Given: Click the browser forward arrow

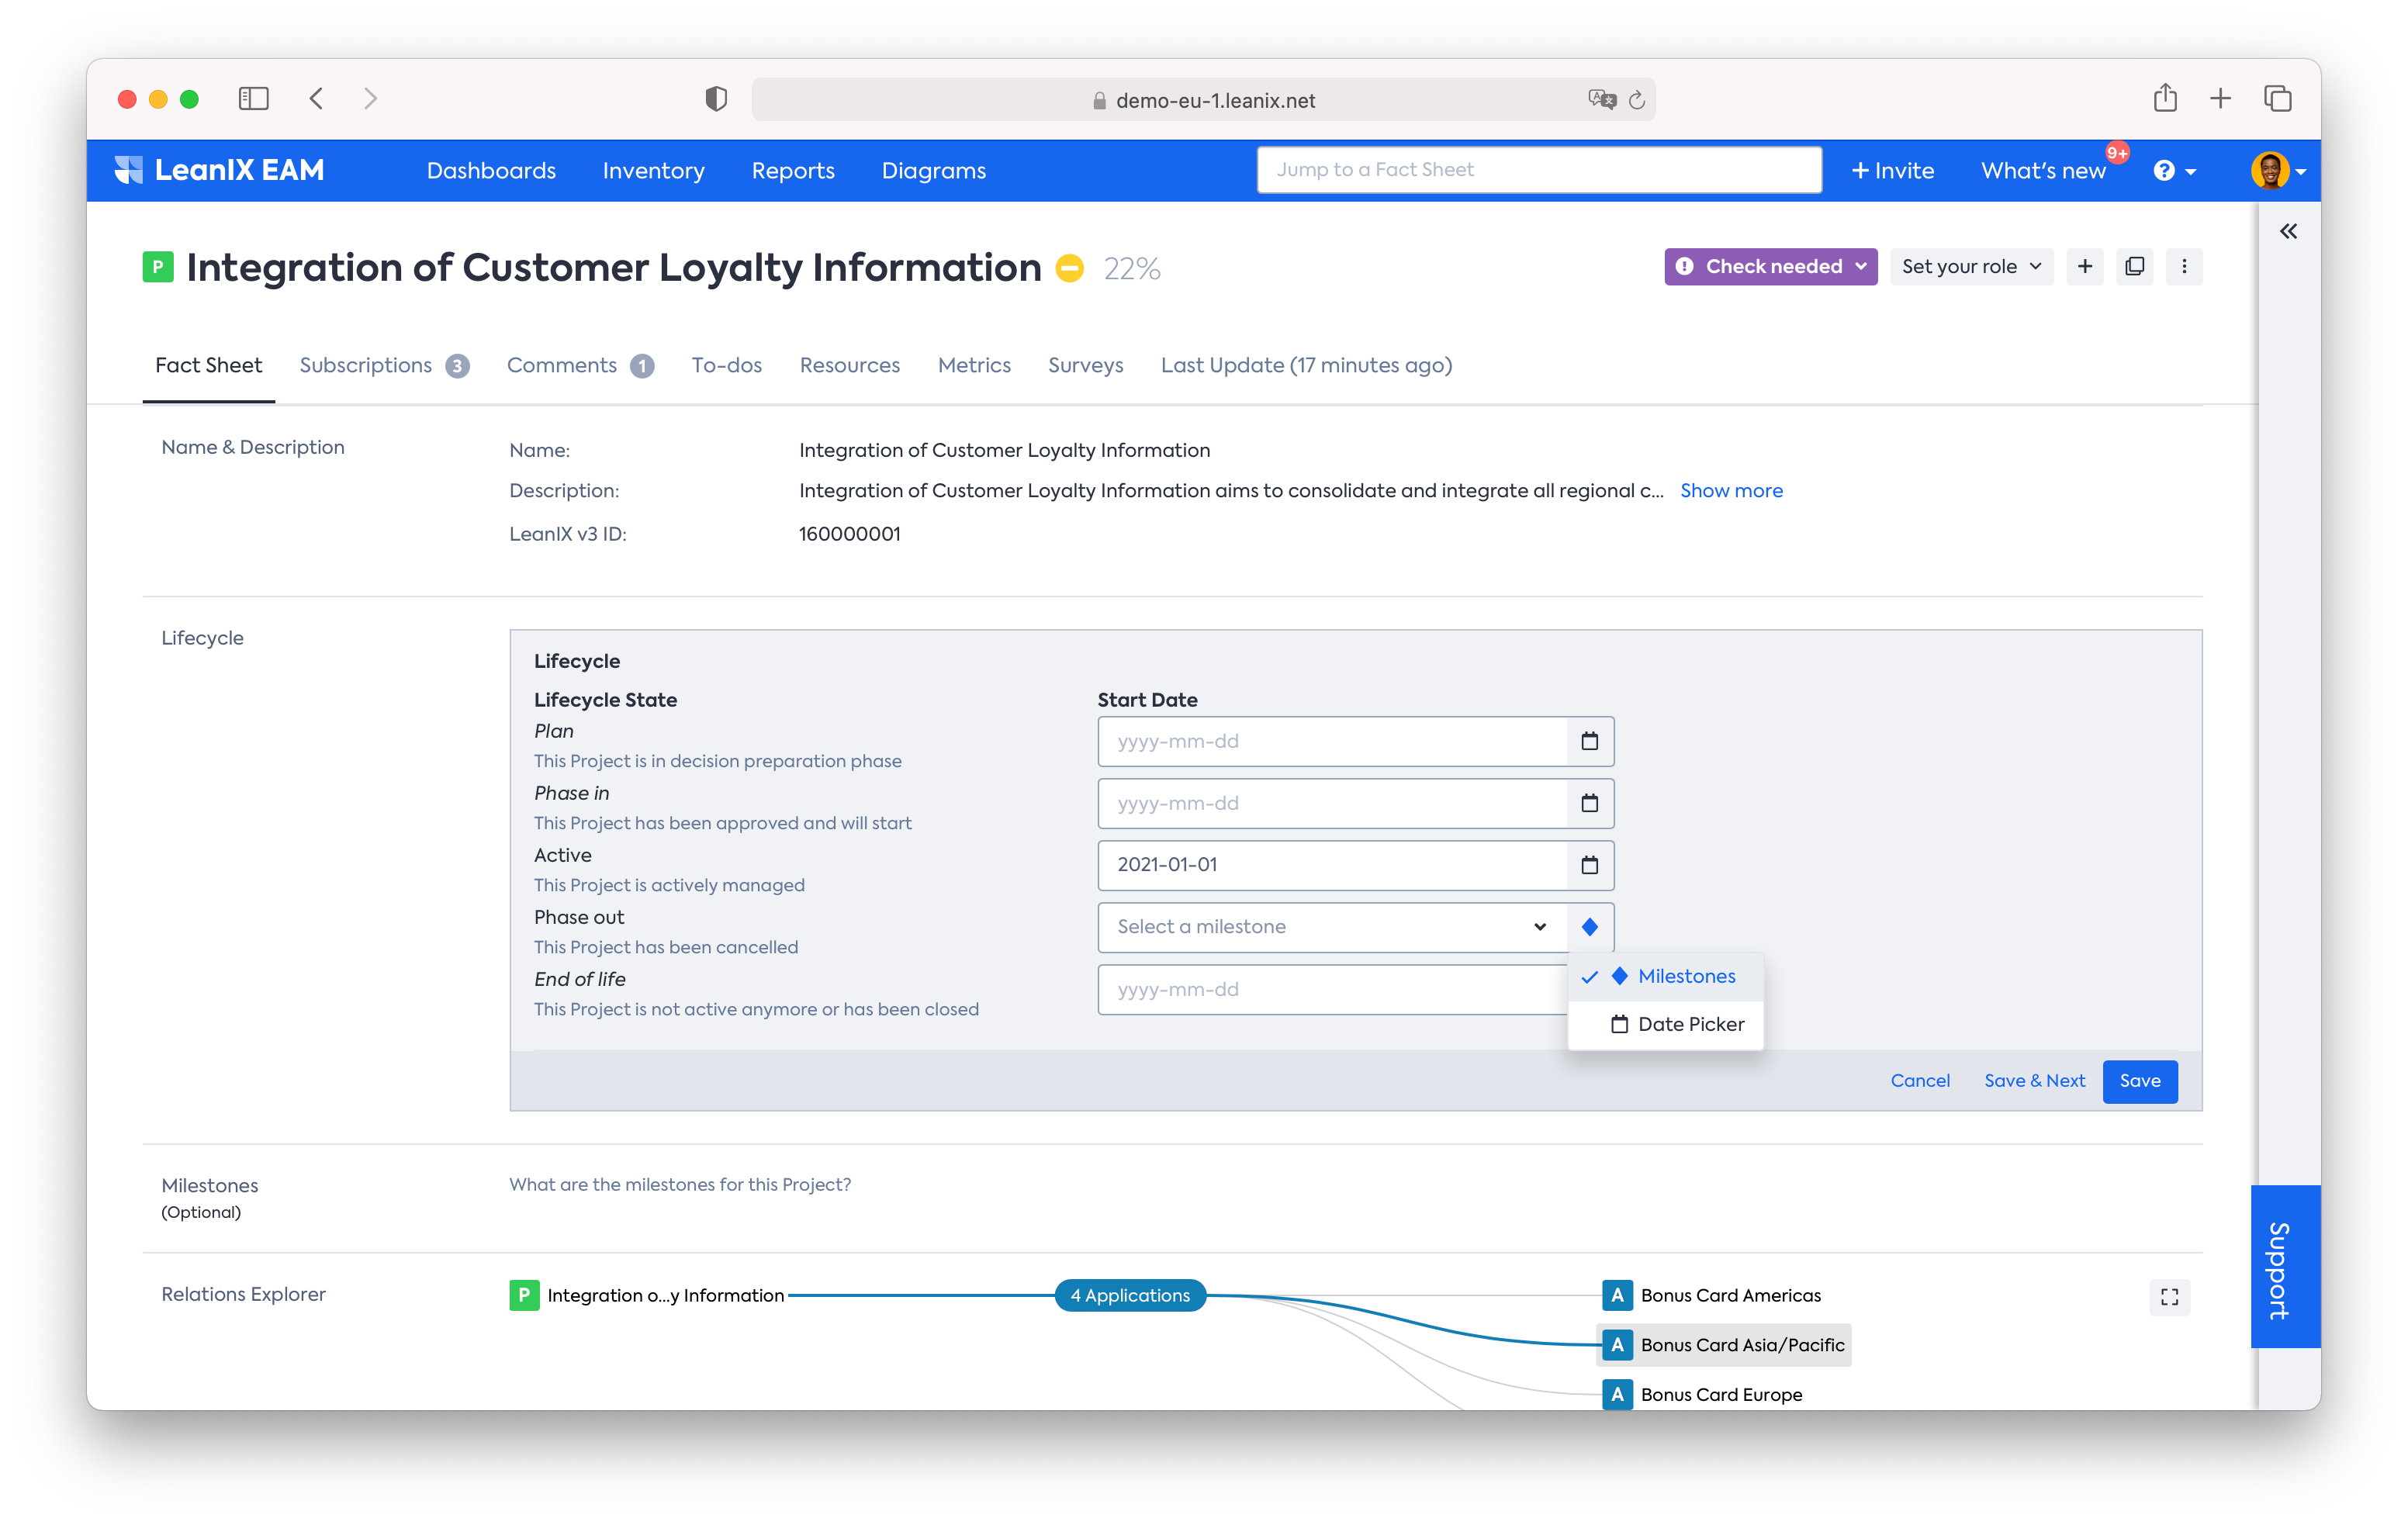Looking at the screenshot, I should 370,98.
